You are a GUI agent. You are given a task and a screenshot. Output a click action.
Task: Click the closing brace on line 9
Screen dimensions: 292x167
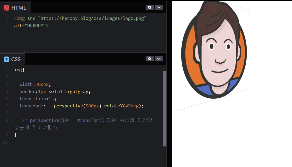pos(15,135)
